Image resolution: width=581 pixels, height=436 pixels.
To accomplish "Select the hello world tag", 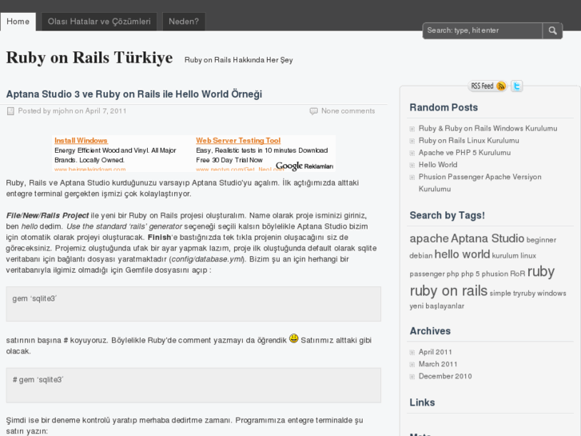I will [462, 254].
